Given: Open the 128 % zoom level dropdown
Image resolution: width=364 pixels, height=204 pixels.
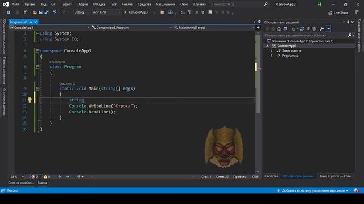Looking at the screenshot, I should pyautogui.click(x=16, y=177).
